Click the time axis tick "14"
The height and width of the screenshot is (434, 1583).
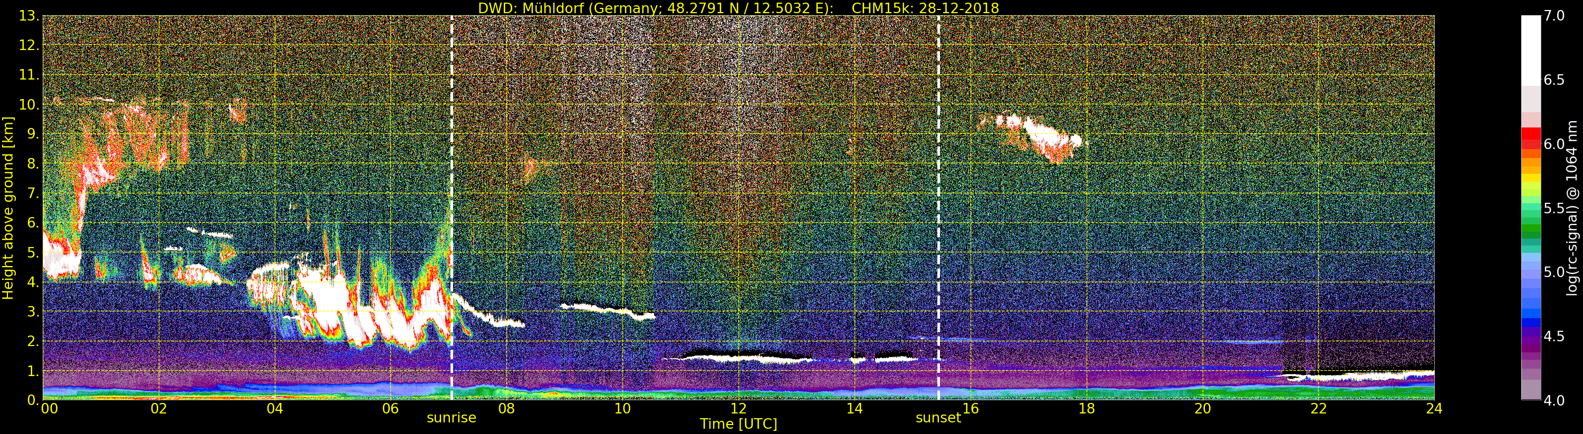coord(855,408)
